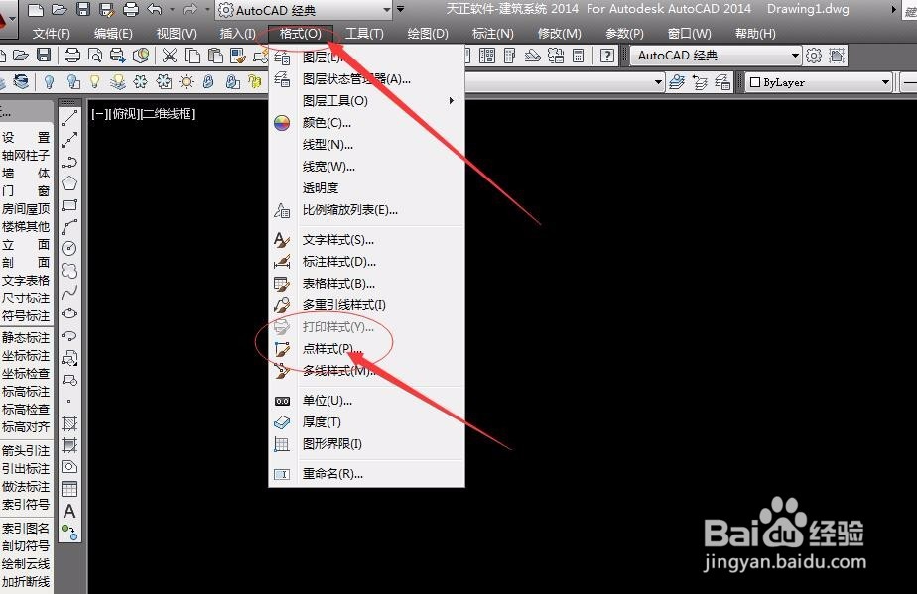
Task: Open the undo history dropdown arrow
Action: (x=172, y=9)
